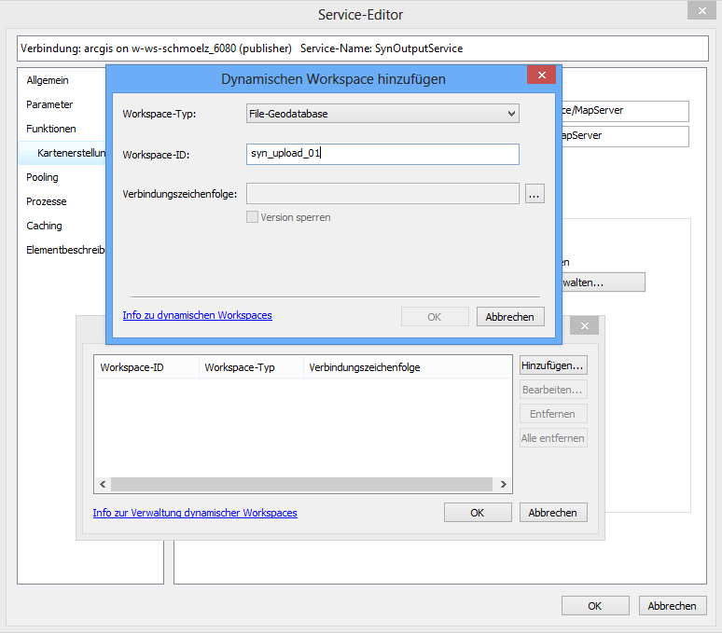
Task: Open the Parameter section in sidebar
Action: click(49, 104)
